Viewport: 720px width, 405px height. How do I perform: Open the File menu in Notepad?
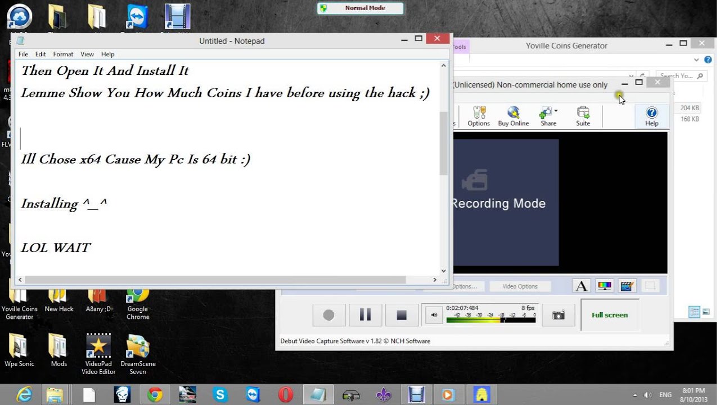[23, 55]
